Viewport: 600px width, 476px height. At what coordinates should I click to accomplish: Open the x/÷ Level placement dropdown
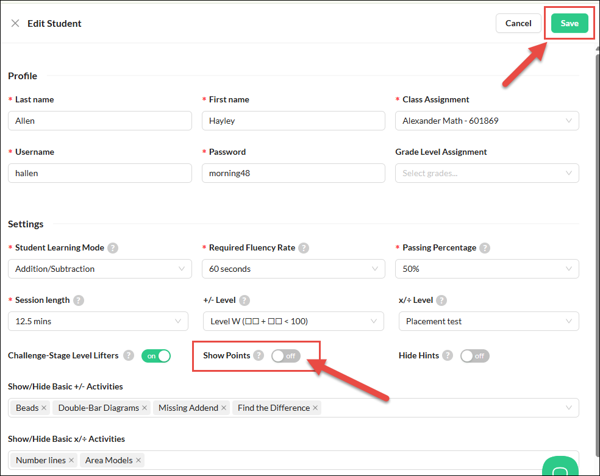[x=488, y=321]
